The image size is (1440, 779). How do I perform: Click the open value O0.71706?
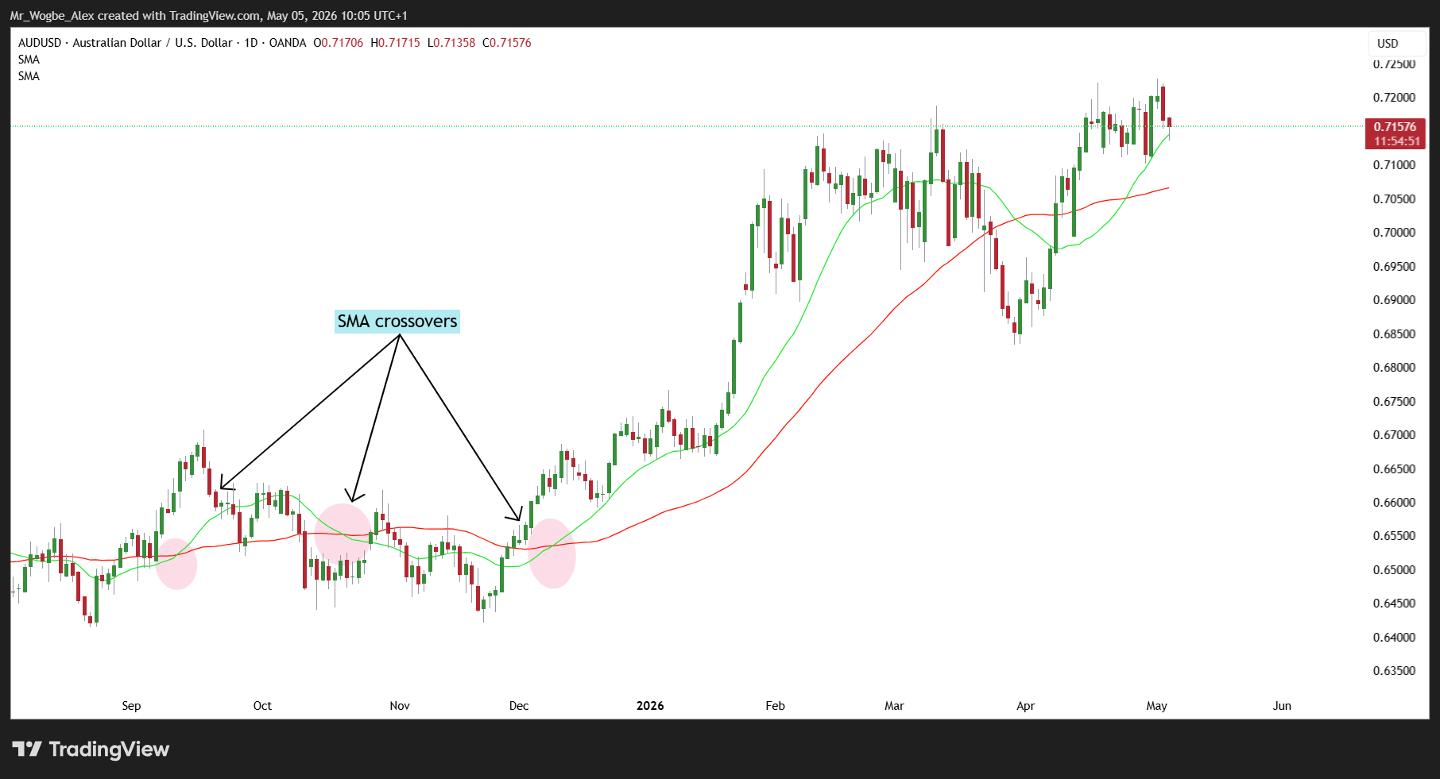339,43
